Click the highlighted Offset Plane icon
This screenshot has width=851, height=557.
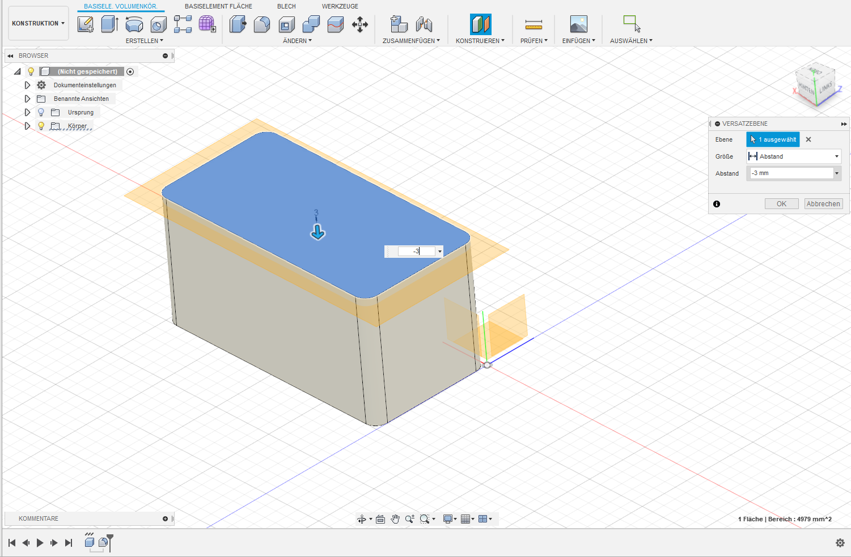tap(481, 24)
